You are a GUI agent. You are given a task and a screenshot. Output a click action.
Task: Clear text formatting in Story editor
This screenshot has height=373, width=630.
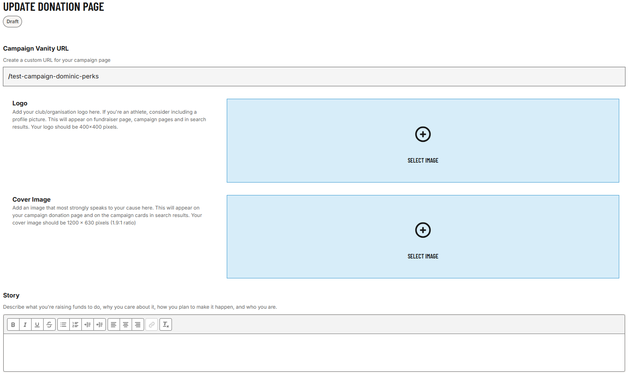[166, 325]
